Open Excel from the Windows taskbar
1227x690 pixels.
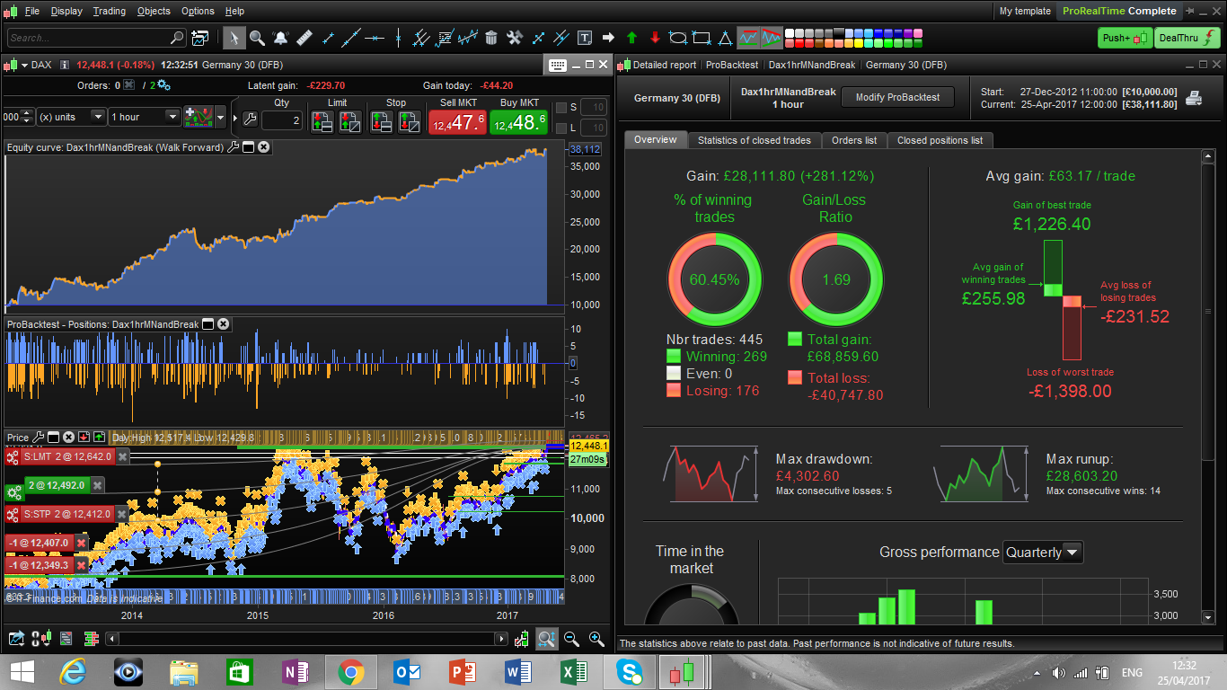click(573, 671)
